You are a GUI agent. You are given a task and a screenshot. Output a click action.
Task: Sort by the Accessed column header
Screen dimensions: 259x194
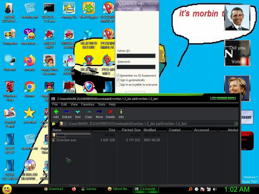pyautogui.click(x=205, y=130)
